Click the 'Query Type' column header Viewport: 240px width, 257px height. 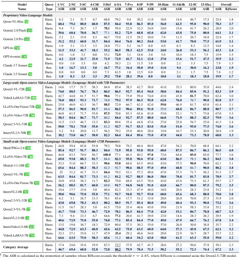pyautogui.click(x=49, y=7)
